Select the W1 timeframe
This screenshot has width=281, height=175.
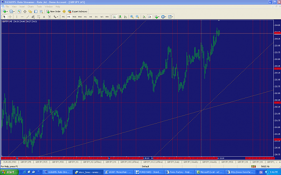point(102,17)
